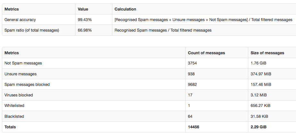Select the 66.98% spam ratio value
The width and height of the screenshot is (296, 136).
[84, 30]
